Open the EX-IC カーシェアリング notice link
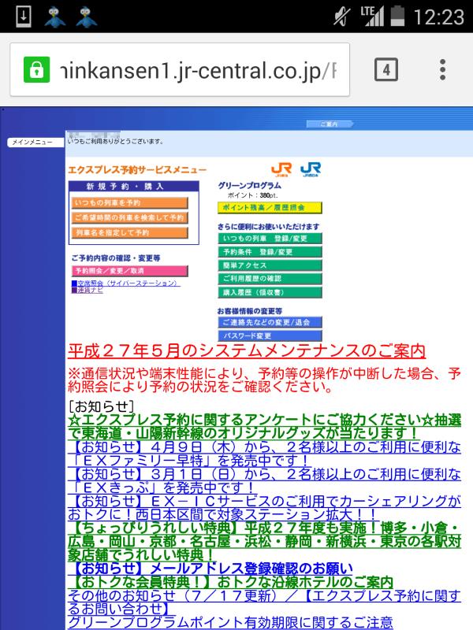This screenshot has height=630, width=473. (x=264, y=508)
